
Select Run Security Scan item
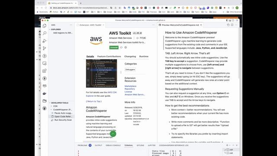61,120
